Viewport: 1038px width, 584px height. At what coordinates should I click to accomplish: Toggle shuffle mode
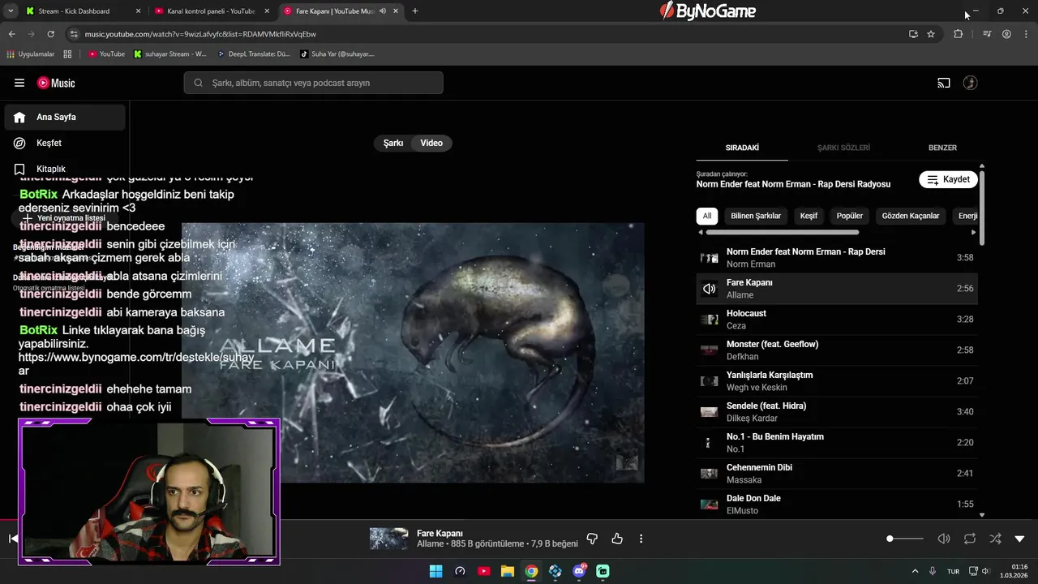995,539
